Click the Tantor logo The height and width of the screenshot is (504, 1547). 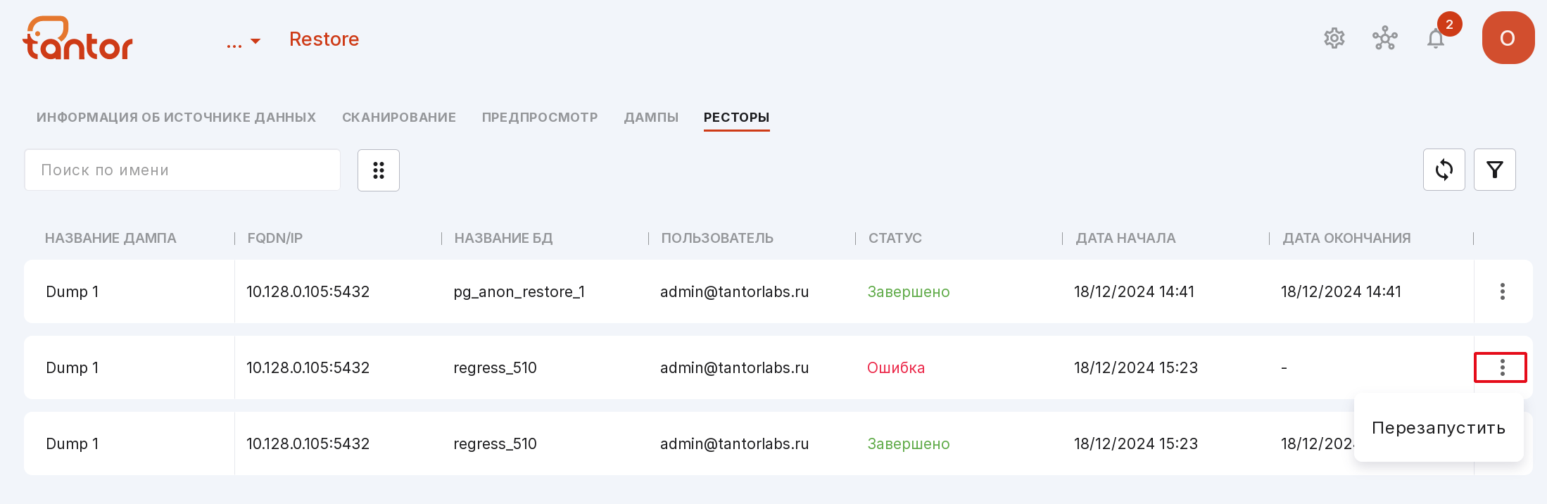[77, 38]
